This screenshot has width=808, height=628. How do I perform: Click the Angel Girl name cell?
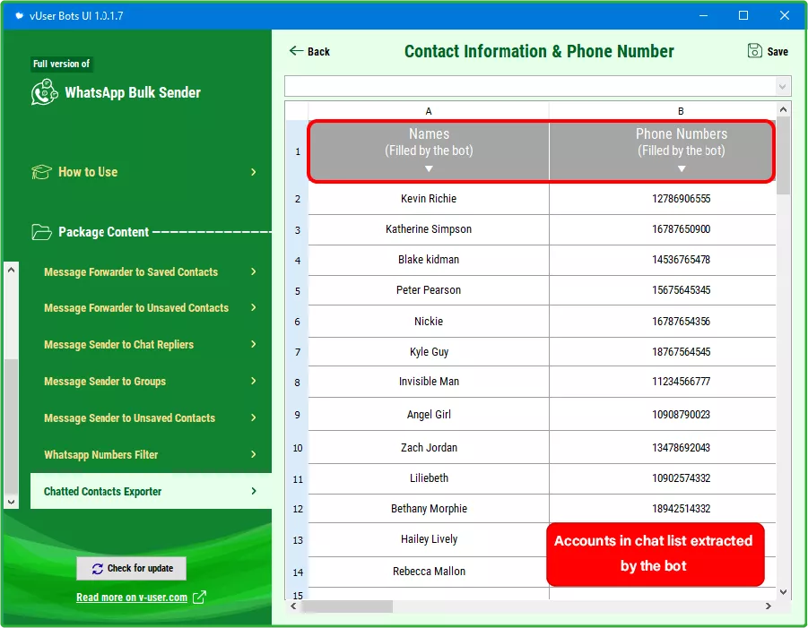(429, 415)
